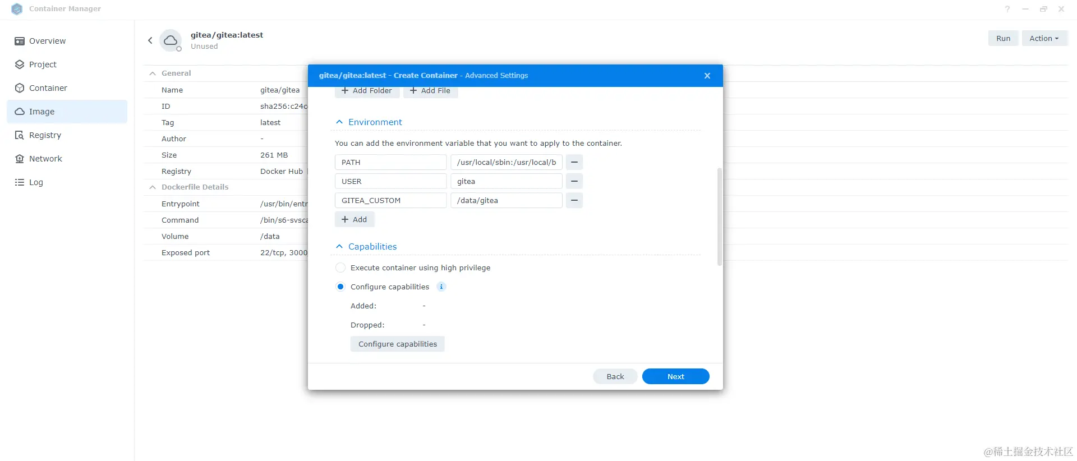Open the Project menu item
1077x461 pixels.
point(67,64)
